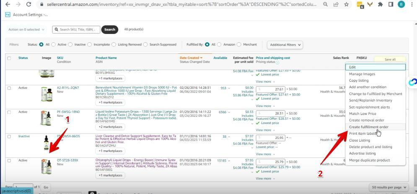
Task: Expand available quantity arrow next to 13185
Action: 229,161
